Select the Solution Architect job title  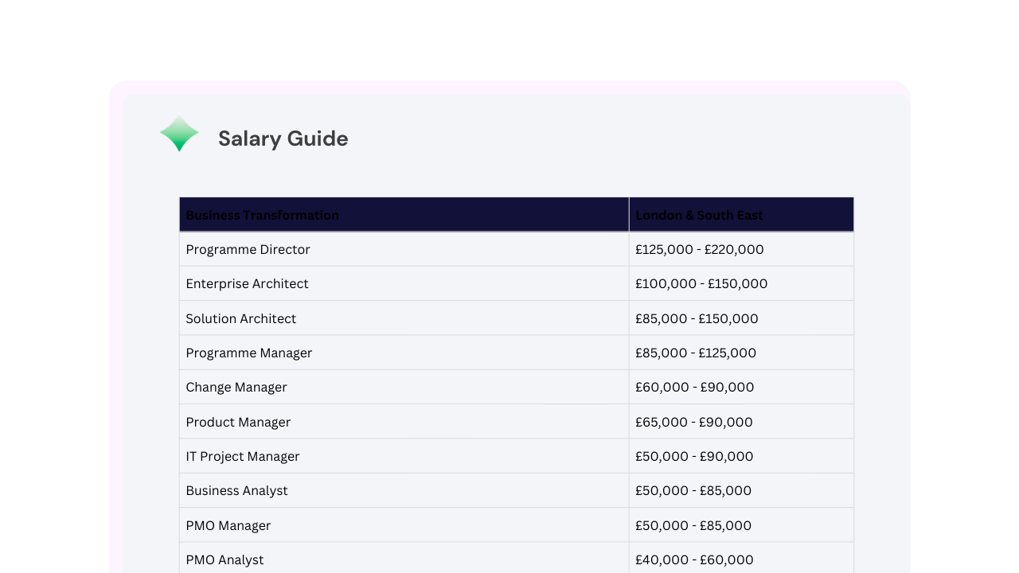(241, 318)
